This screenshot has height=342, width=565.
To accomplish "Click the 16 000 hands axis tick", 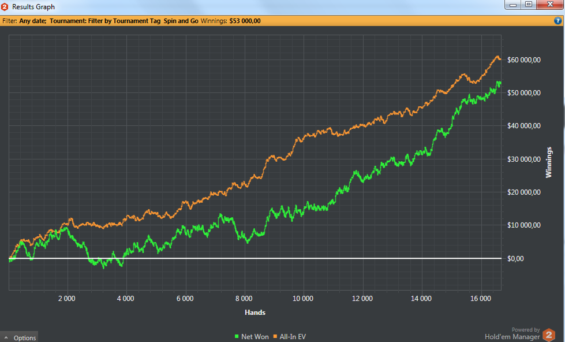I will point(480,298).
